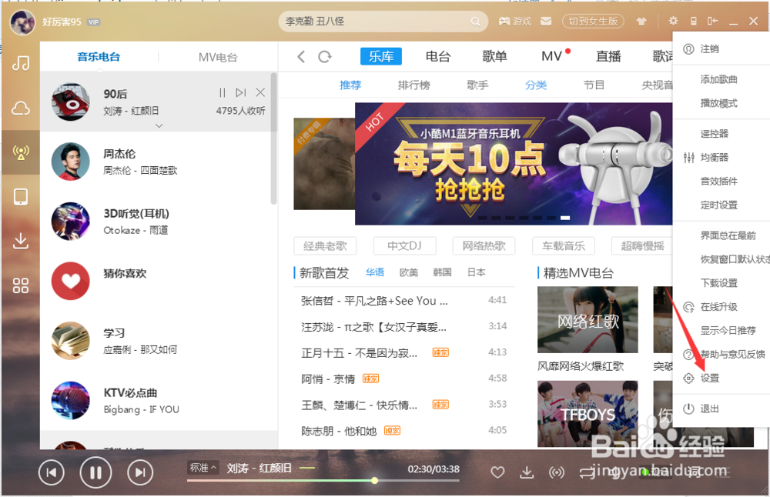Remove the 90后 station with X
770x497 pixels.
260,92
